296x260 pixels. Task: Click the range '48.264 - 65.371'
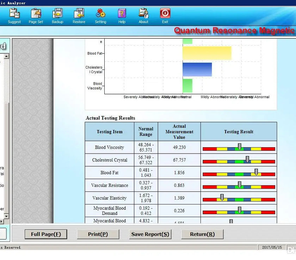pos(146,147)
